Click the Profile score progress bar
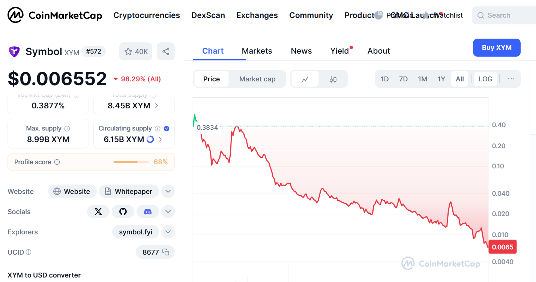 [x=131, y=162]
